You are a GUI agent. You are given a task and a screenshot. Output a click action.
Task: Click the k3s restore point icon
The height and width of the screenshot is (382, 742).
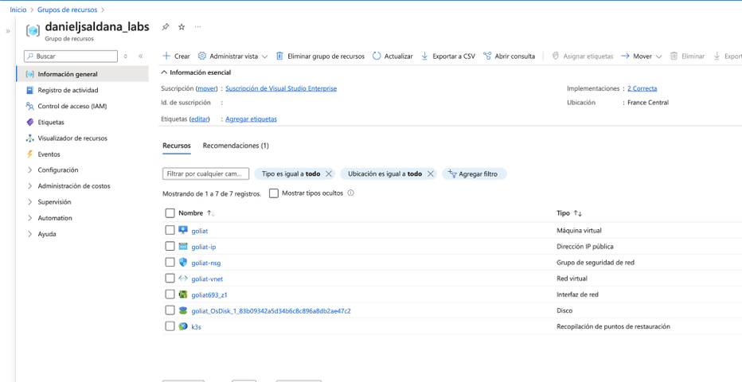click(183, 326)
